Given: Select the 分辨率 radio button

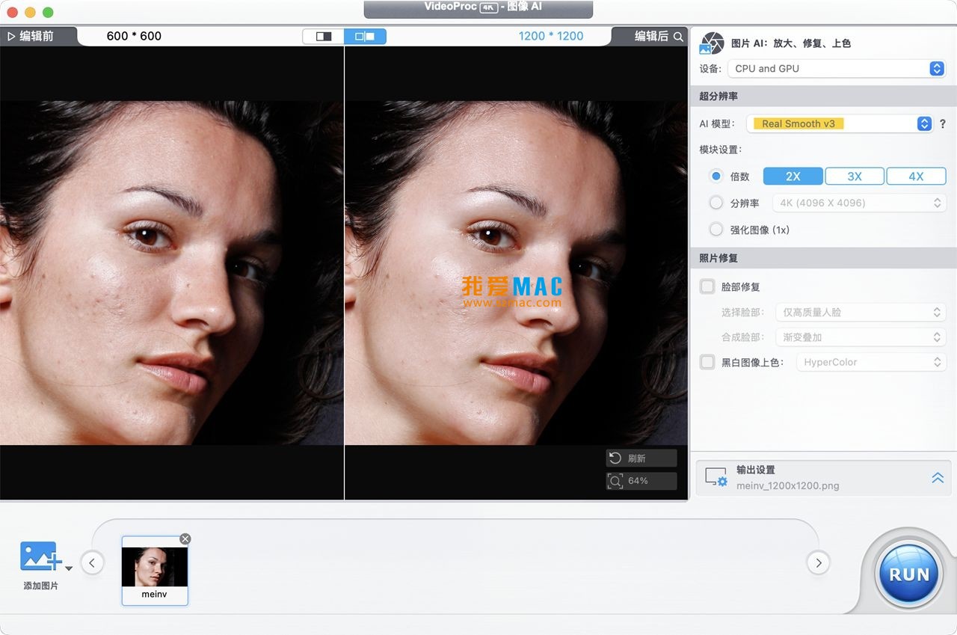Looking at the screenshot, I should (x=716, y=203).
